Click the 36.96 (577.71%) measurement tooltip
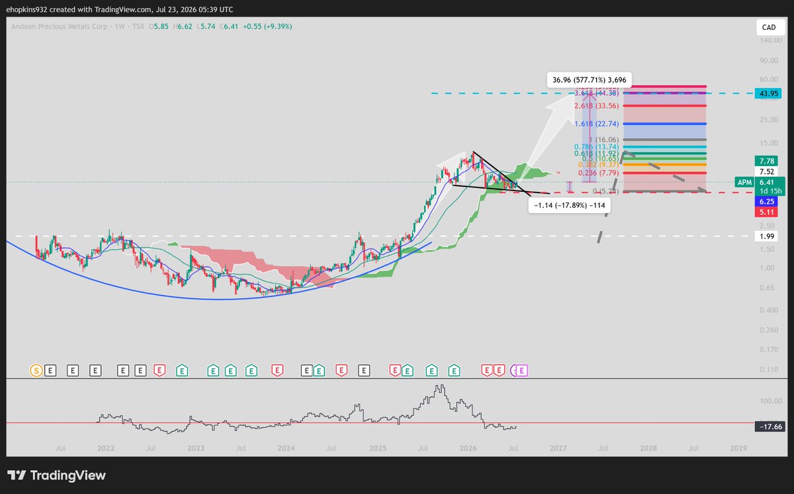794x494 pixels. 590,81
